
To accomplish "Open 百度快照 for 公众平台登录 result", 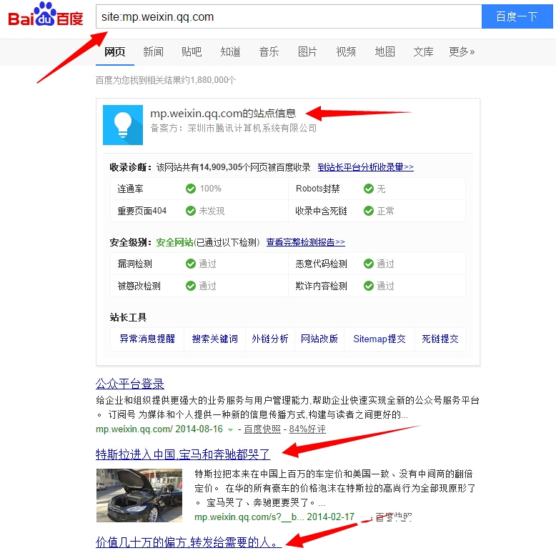I will coord(262,429).
